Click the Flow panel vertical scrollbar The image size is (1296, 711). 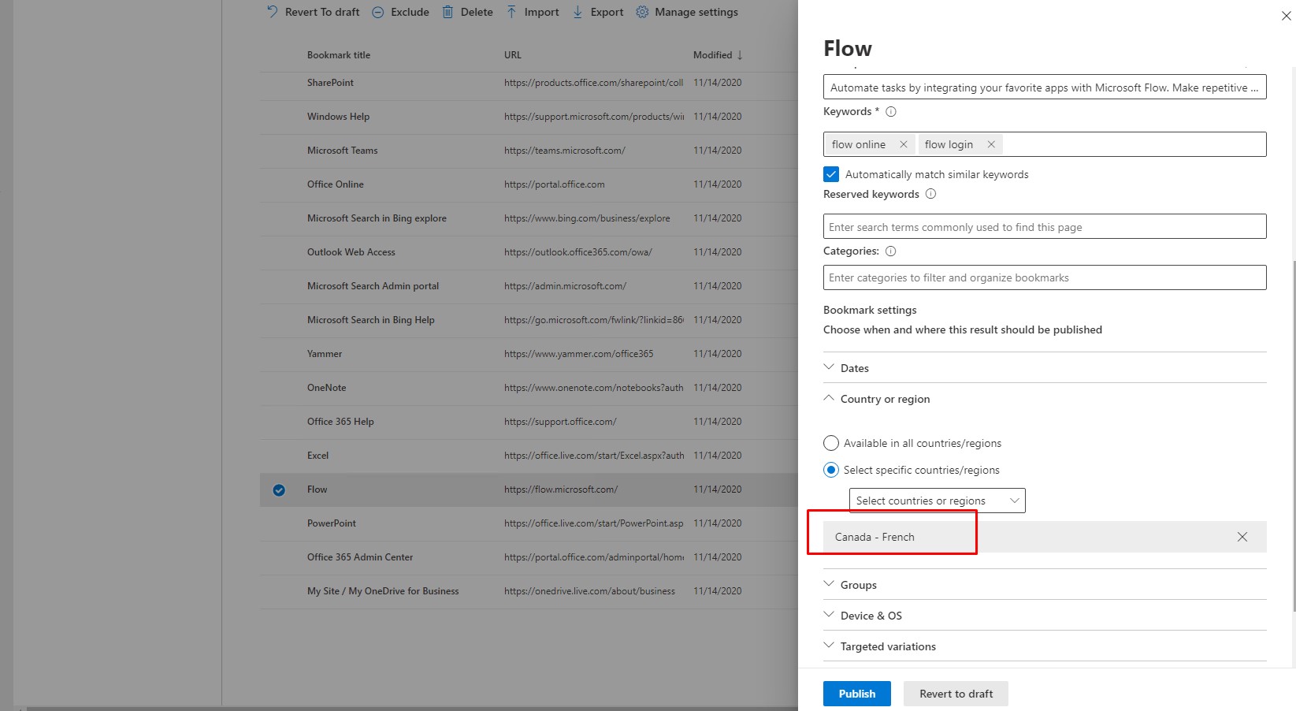tap(1294, 436)
